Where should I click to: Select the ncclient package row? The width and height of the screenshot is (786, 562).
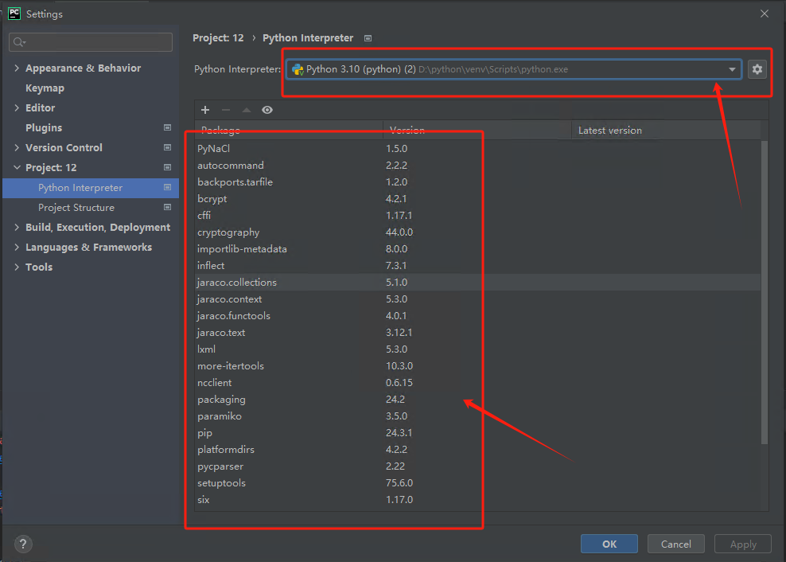(477, 382)
